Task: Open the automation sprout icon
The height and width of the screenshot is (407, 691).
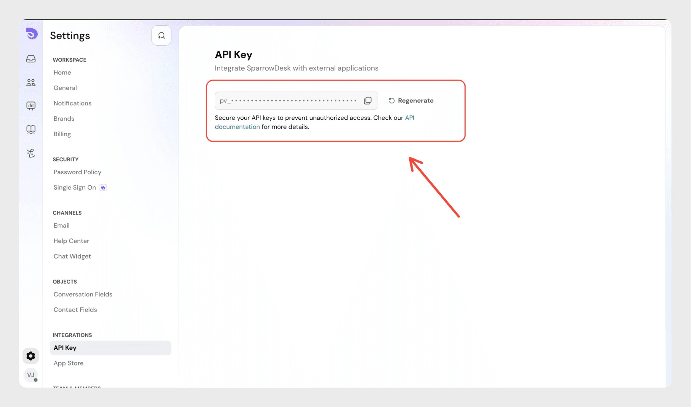Action: (31, 153)
